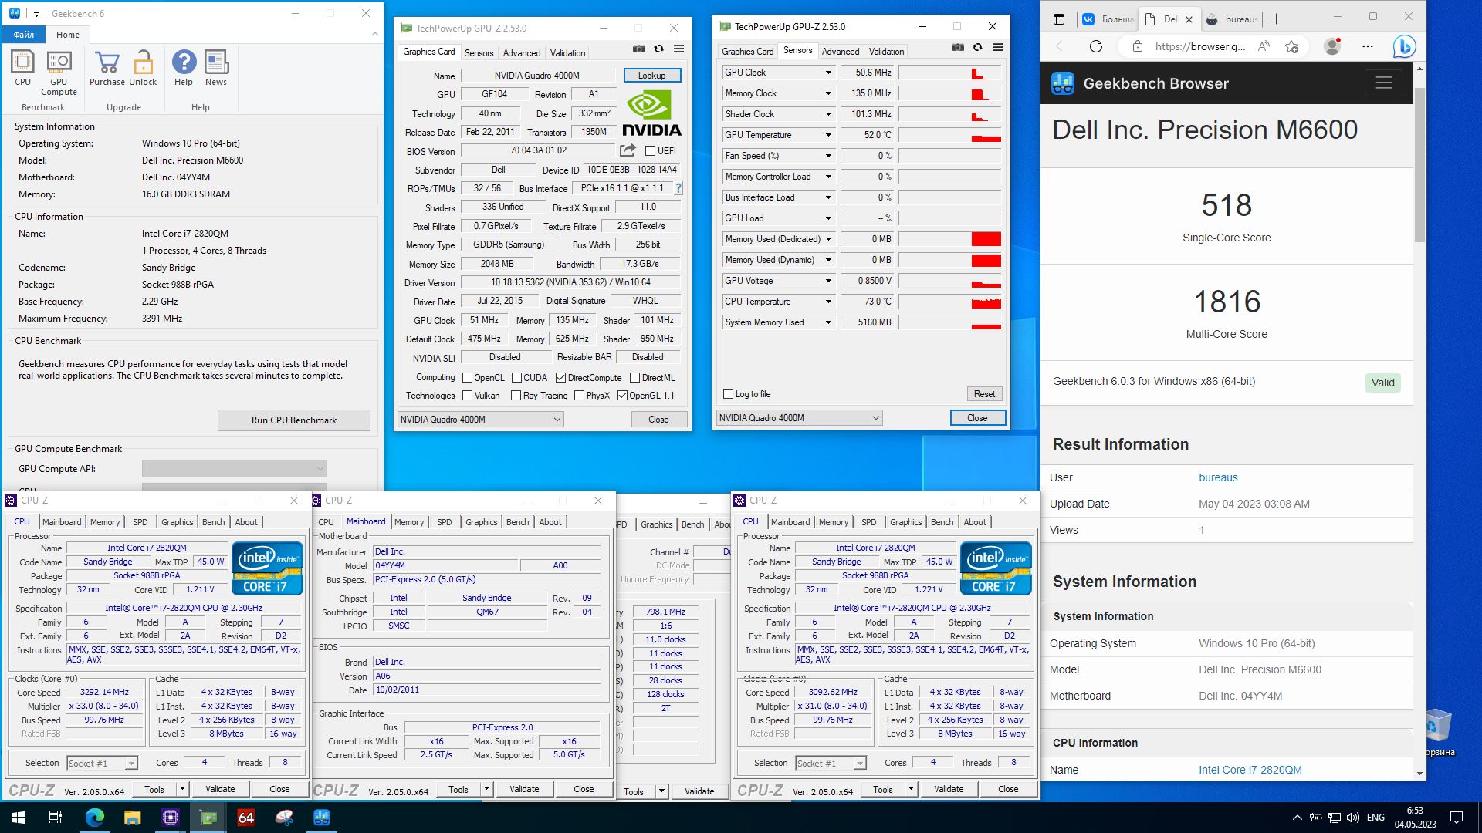
Task: Open Geekbench Browser hamburger navigation menu
Action: 1384,83
